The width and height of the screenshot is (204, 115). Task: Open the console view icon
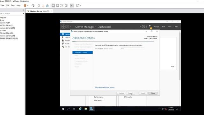click(72, 5)
